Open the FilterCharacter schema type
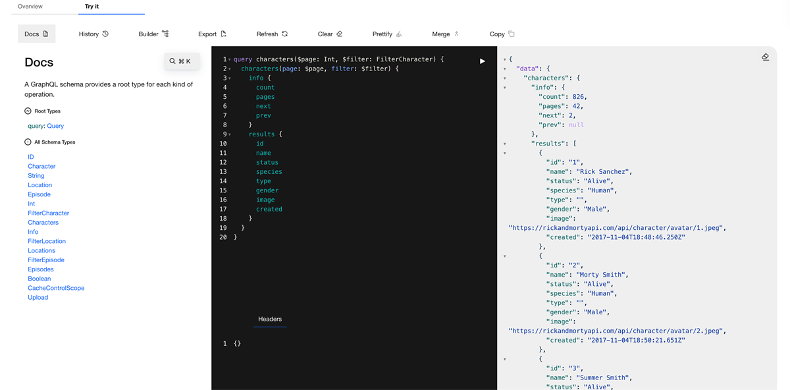 pos(48,213)
